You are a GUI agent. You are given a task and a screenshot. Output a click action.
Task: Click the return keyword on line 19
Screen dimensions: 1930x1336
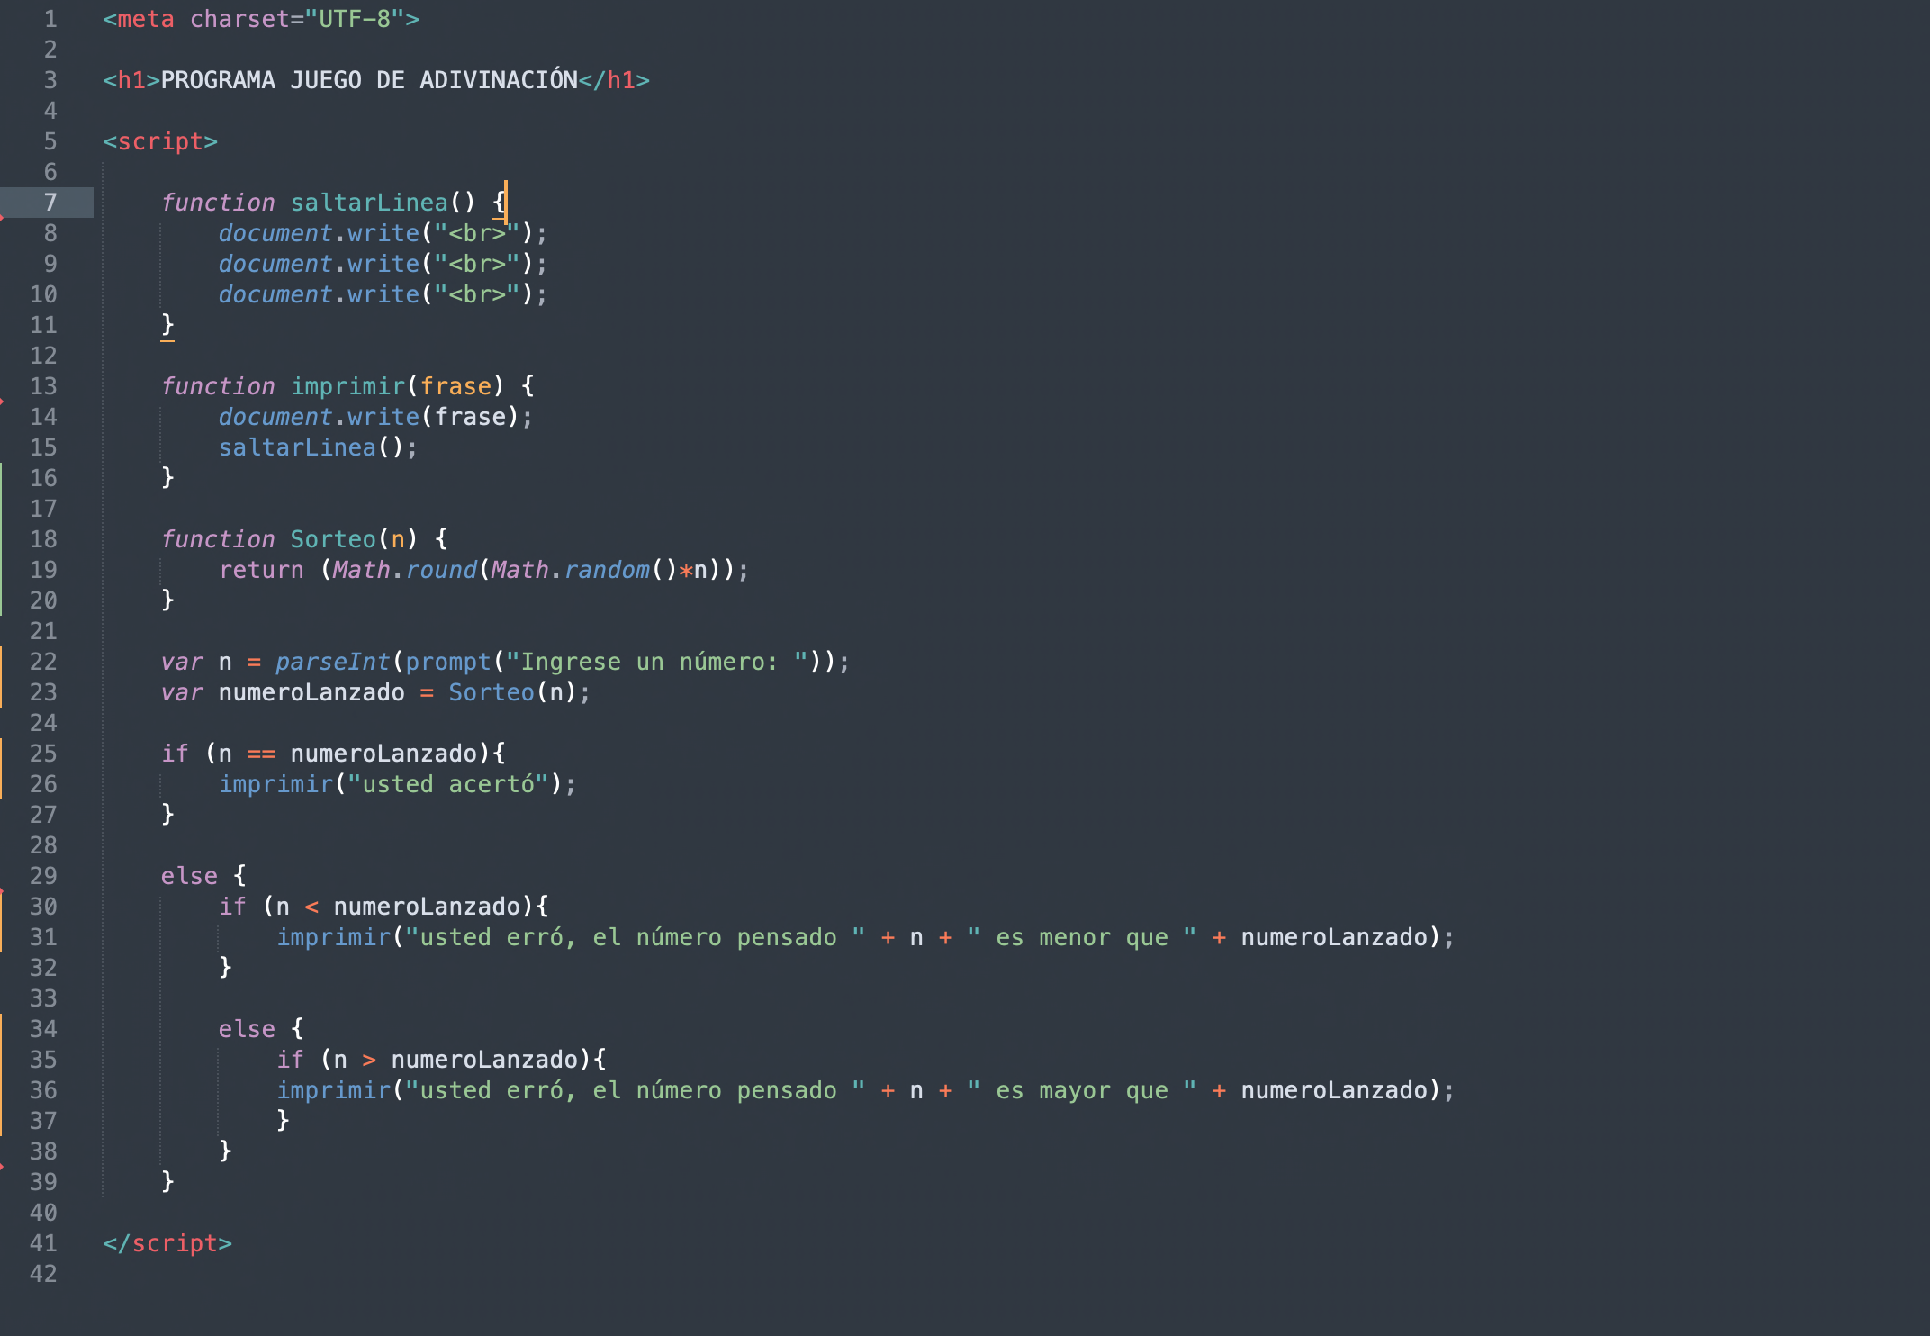point(261,570)
